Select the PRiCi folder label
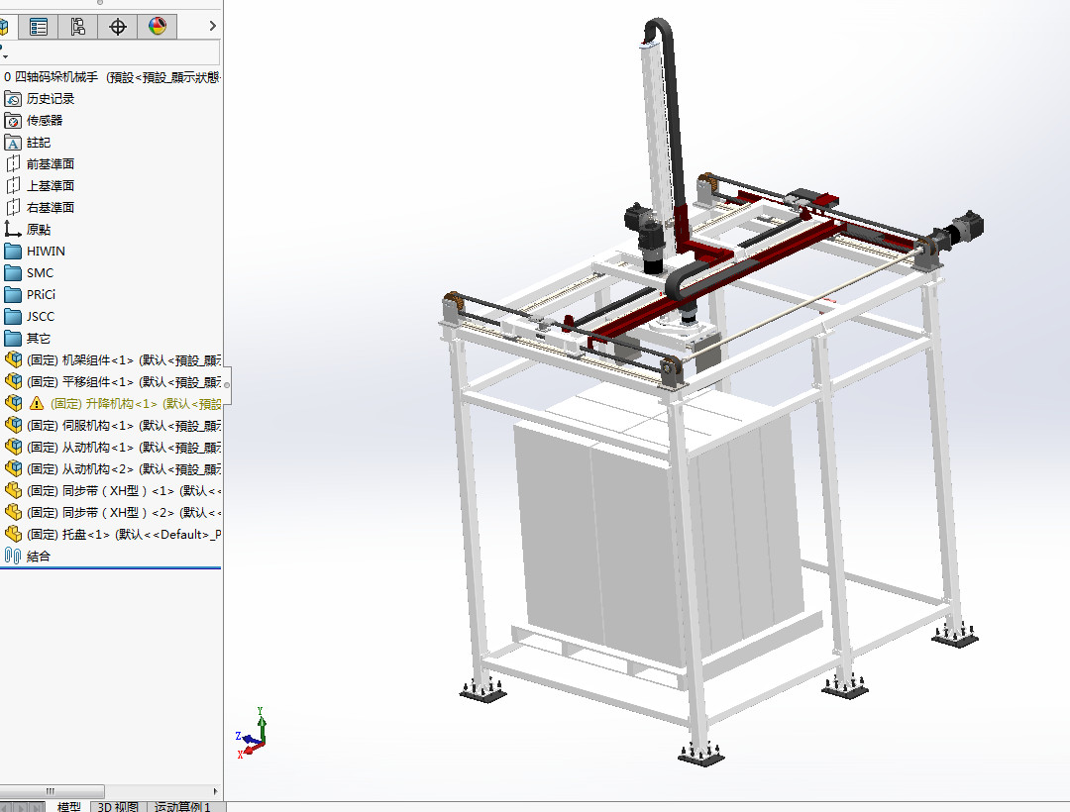The width and height of the screenshot is (1070, 812). click(x=41, y=294)
